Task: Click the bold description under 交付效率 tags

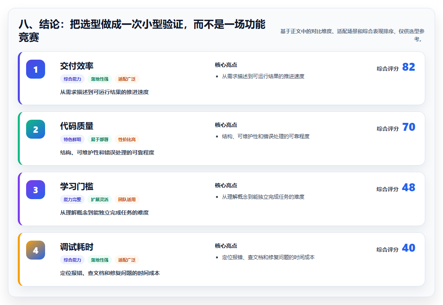Action: 104,92
